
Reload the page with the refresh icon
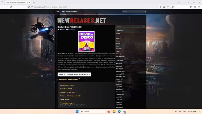point(11,7)
